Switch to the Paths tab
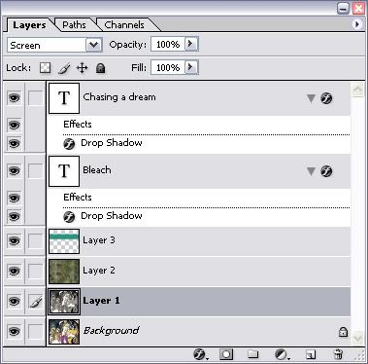 [74, 25]
